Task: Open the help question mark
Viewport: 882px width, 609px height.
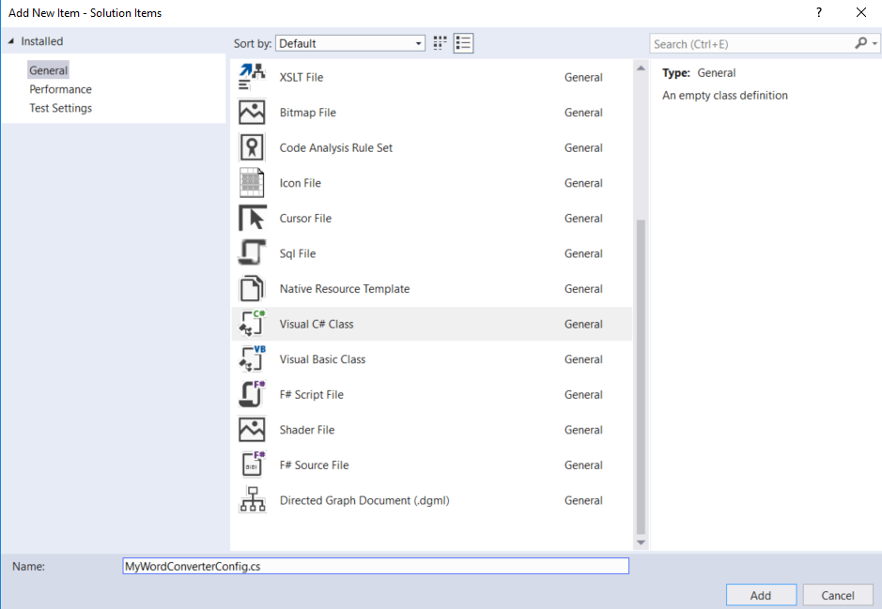Action: point(819,12)
